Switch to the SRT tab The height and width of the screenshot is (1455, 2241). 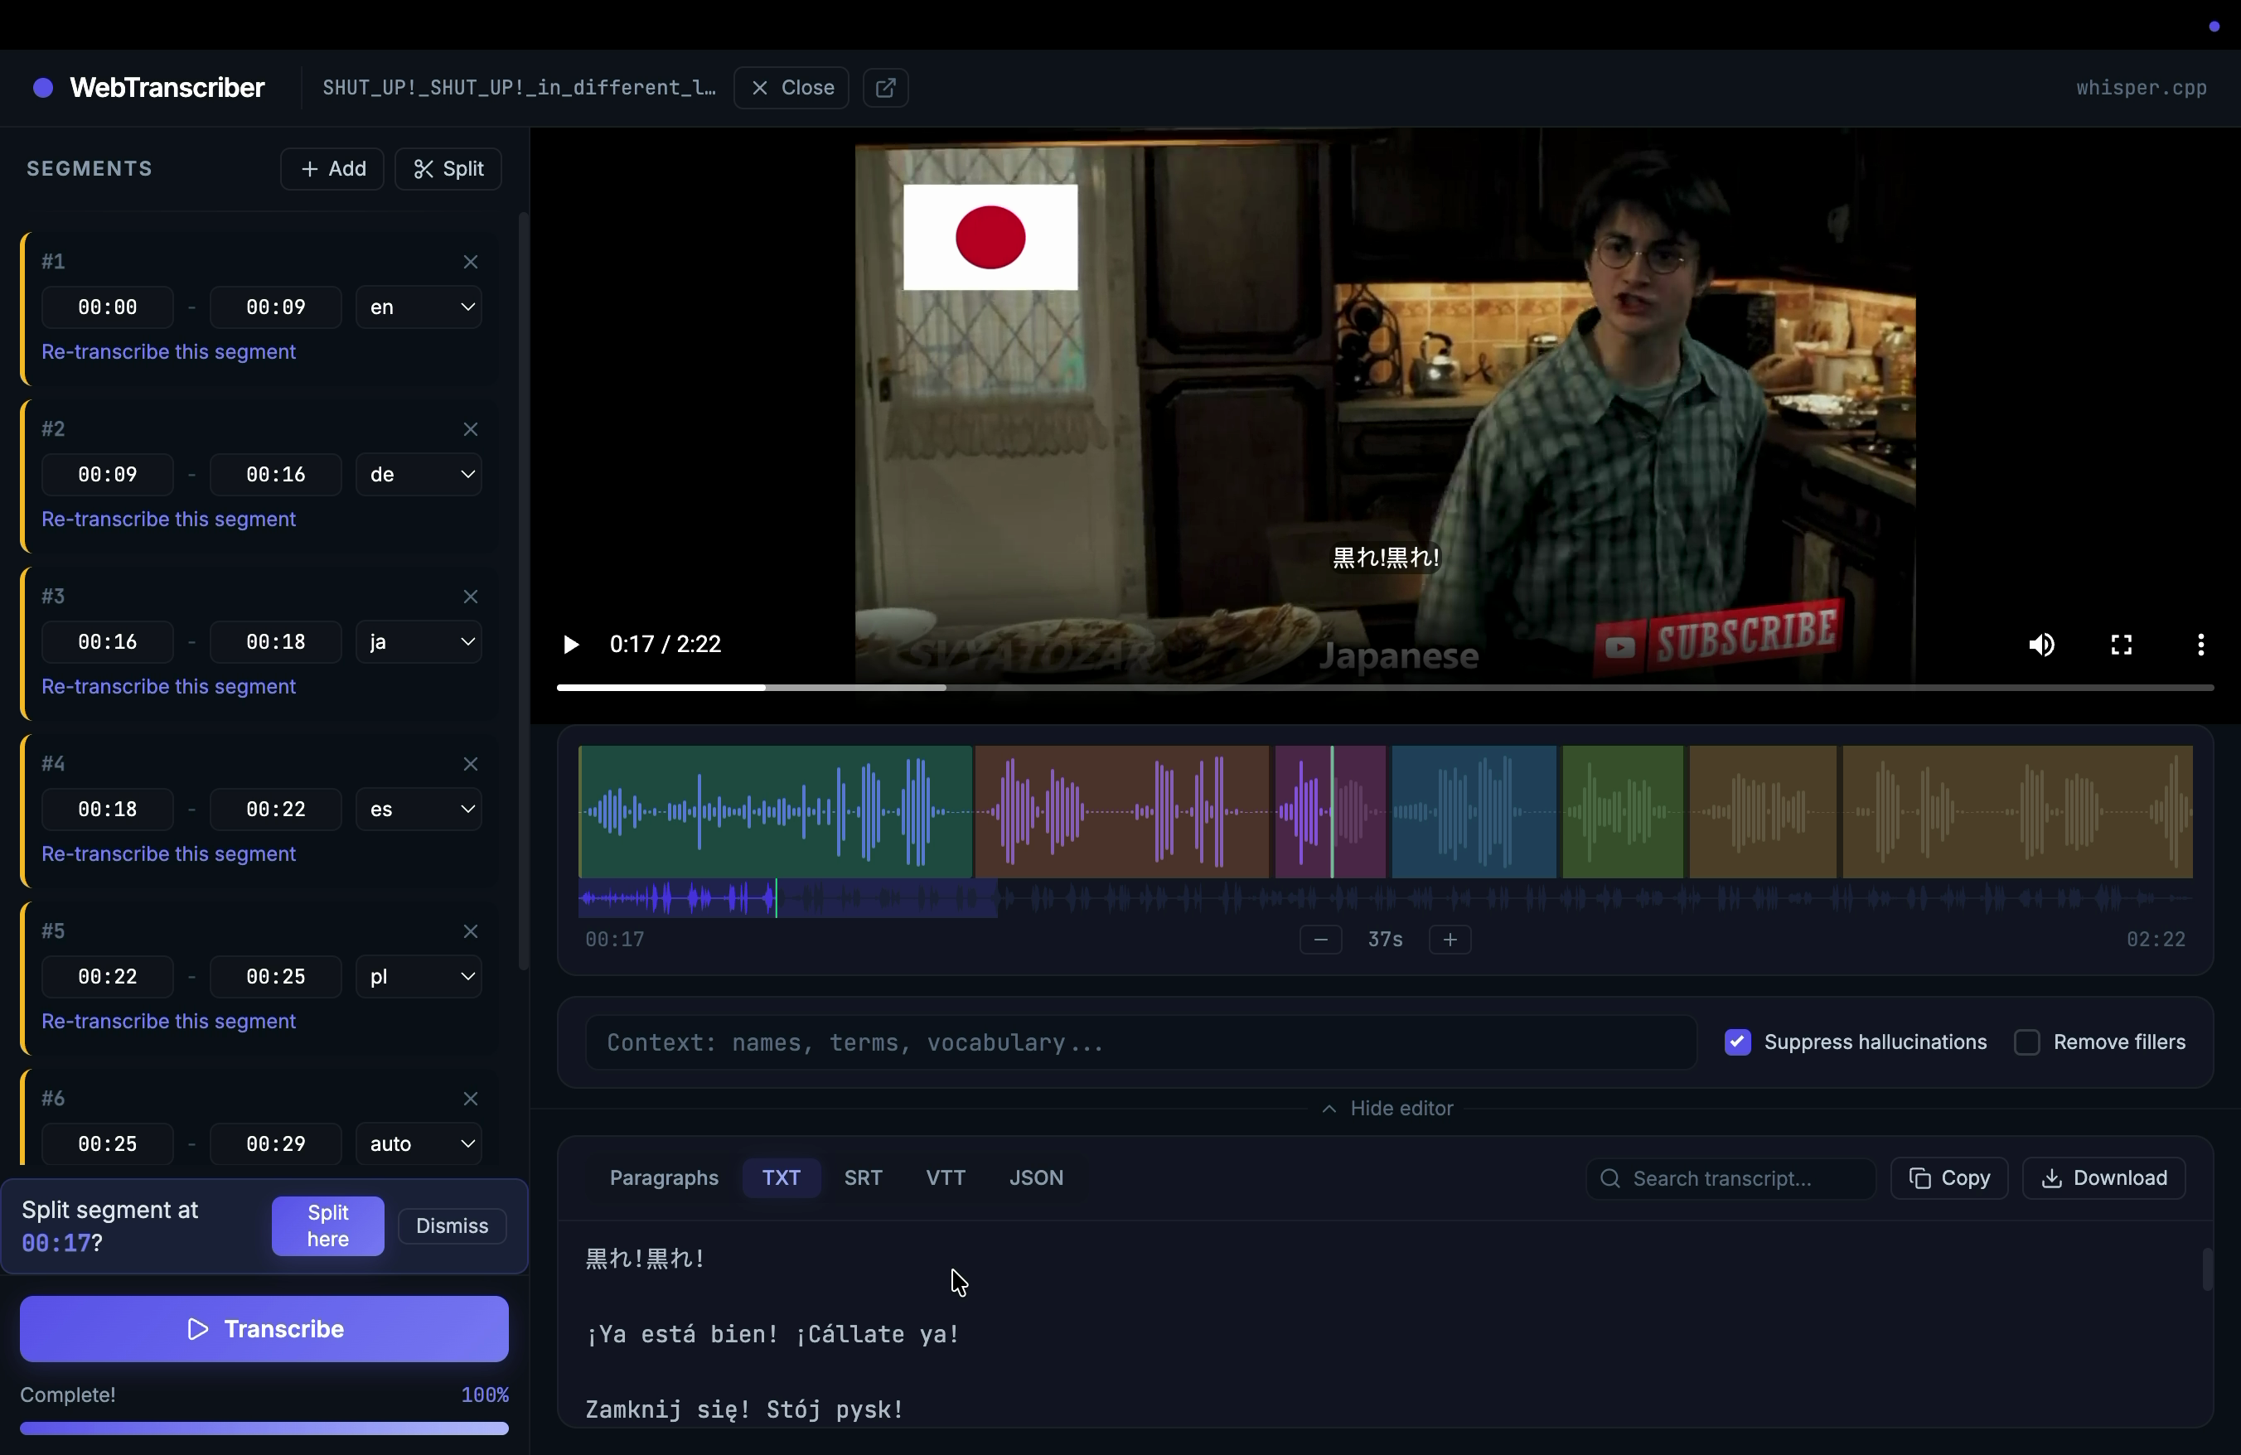click(863, 1177)
